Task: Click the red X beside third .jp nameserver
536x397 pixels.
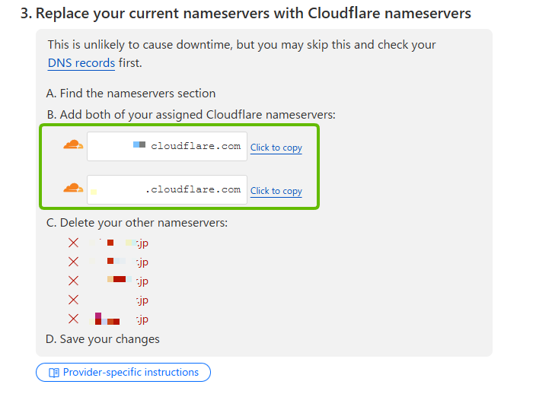Action: (x=73, y=281)
